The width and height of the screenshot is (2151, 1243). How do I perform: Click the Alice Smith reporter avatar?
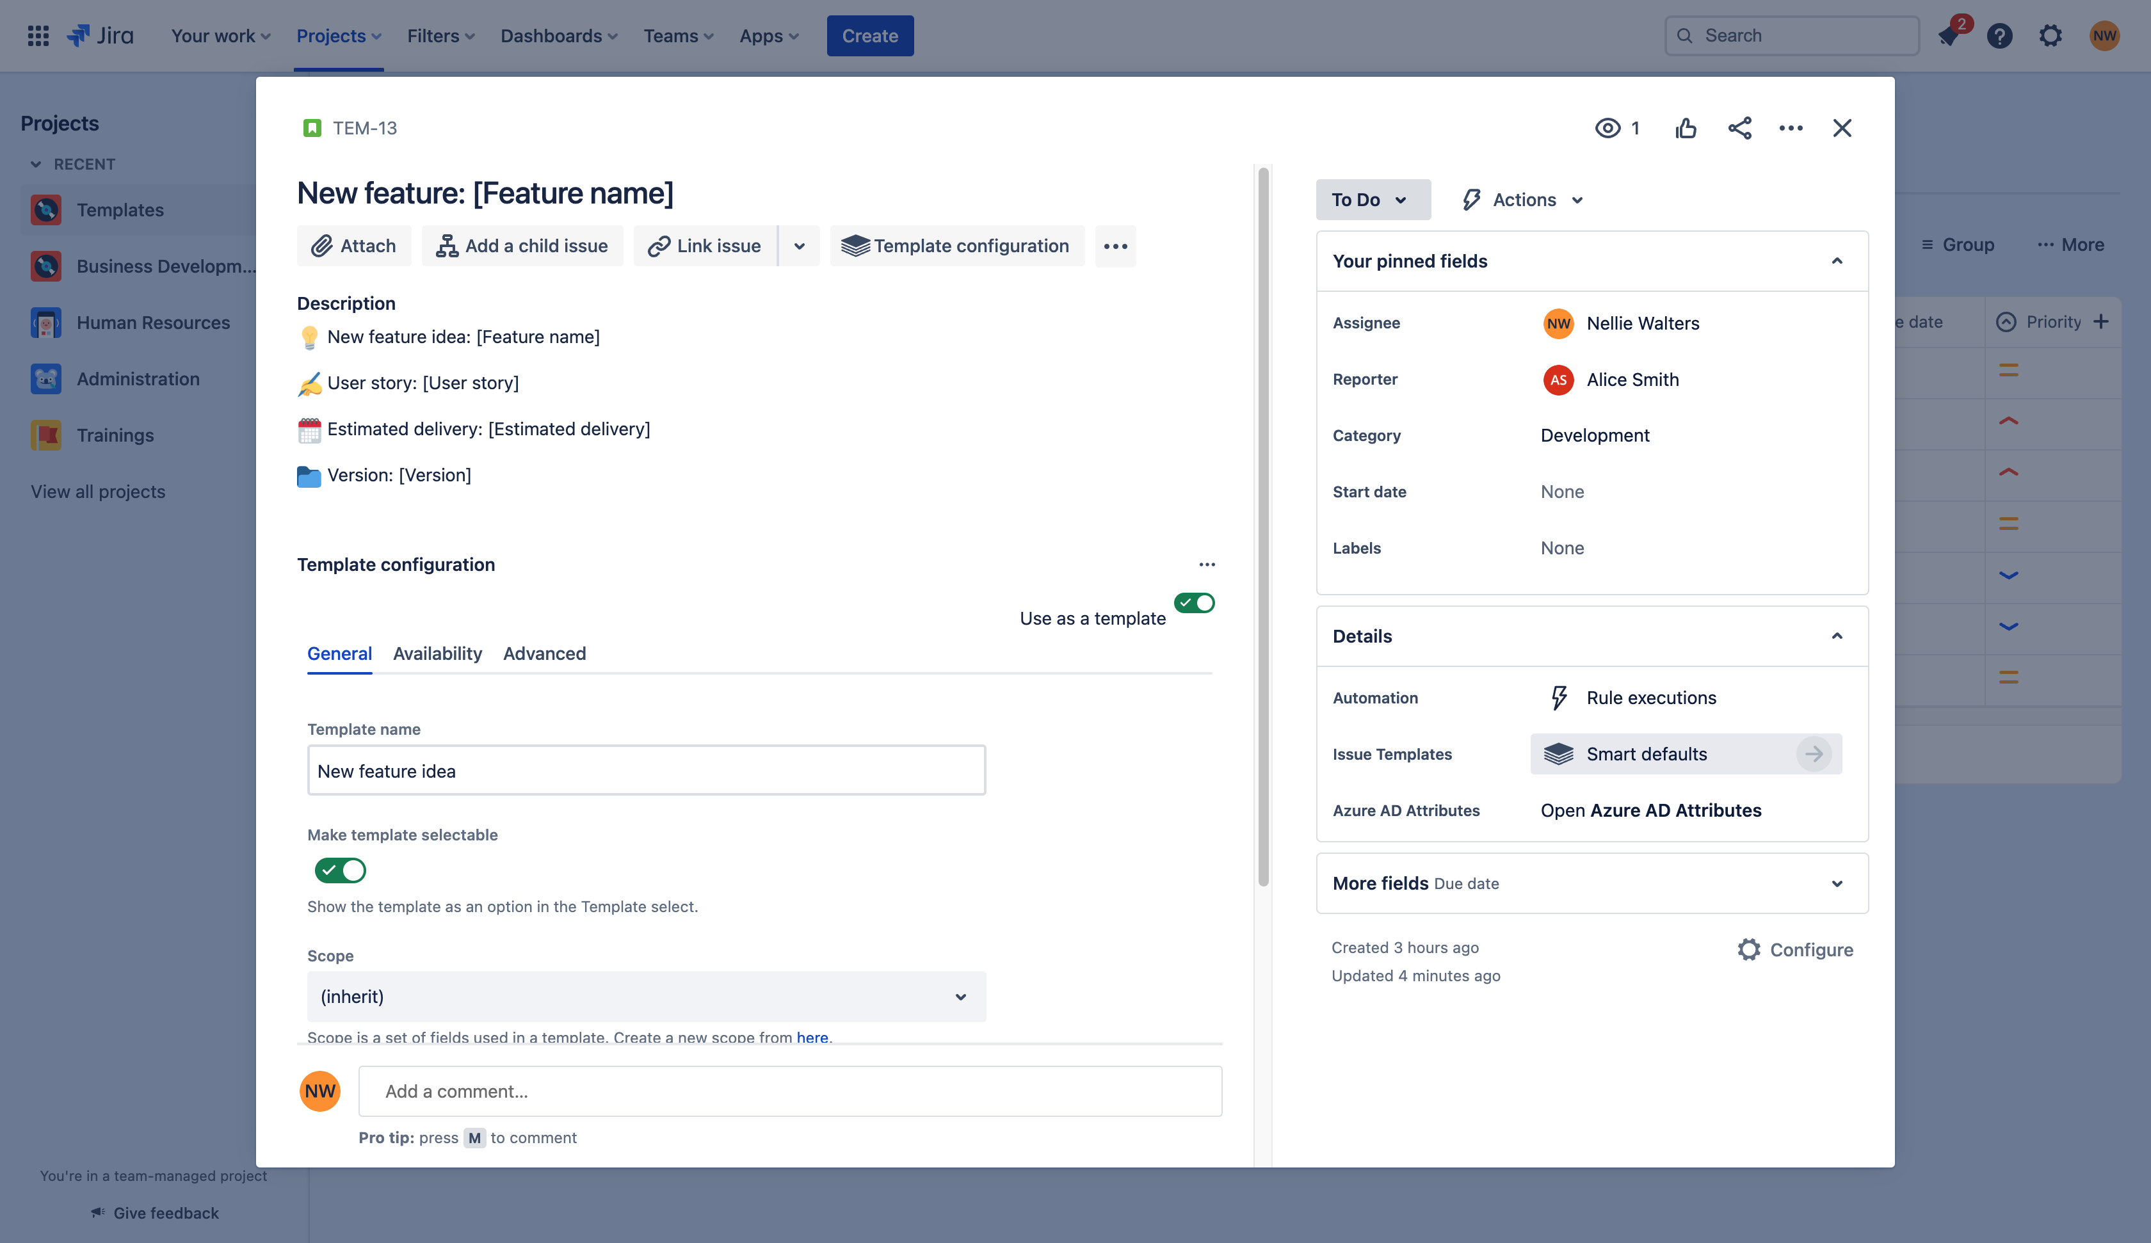(1559, 380)
